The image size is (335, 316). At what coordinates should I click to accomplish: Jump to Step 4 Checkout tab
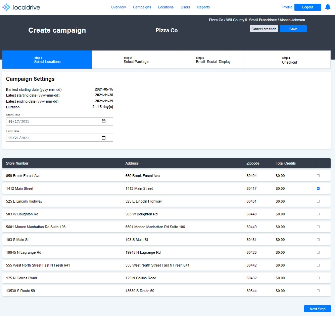[287, 60]
